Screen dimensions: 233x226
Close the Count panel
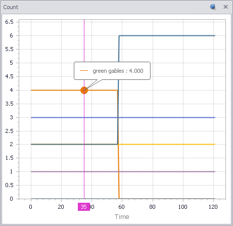[225, 7]
